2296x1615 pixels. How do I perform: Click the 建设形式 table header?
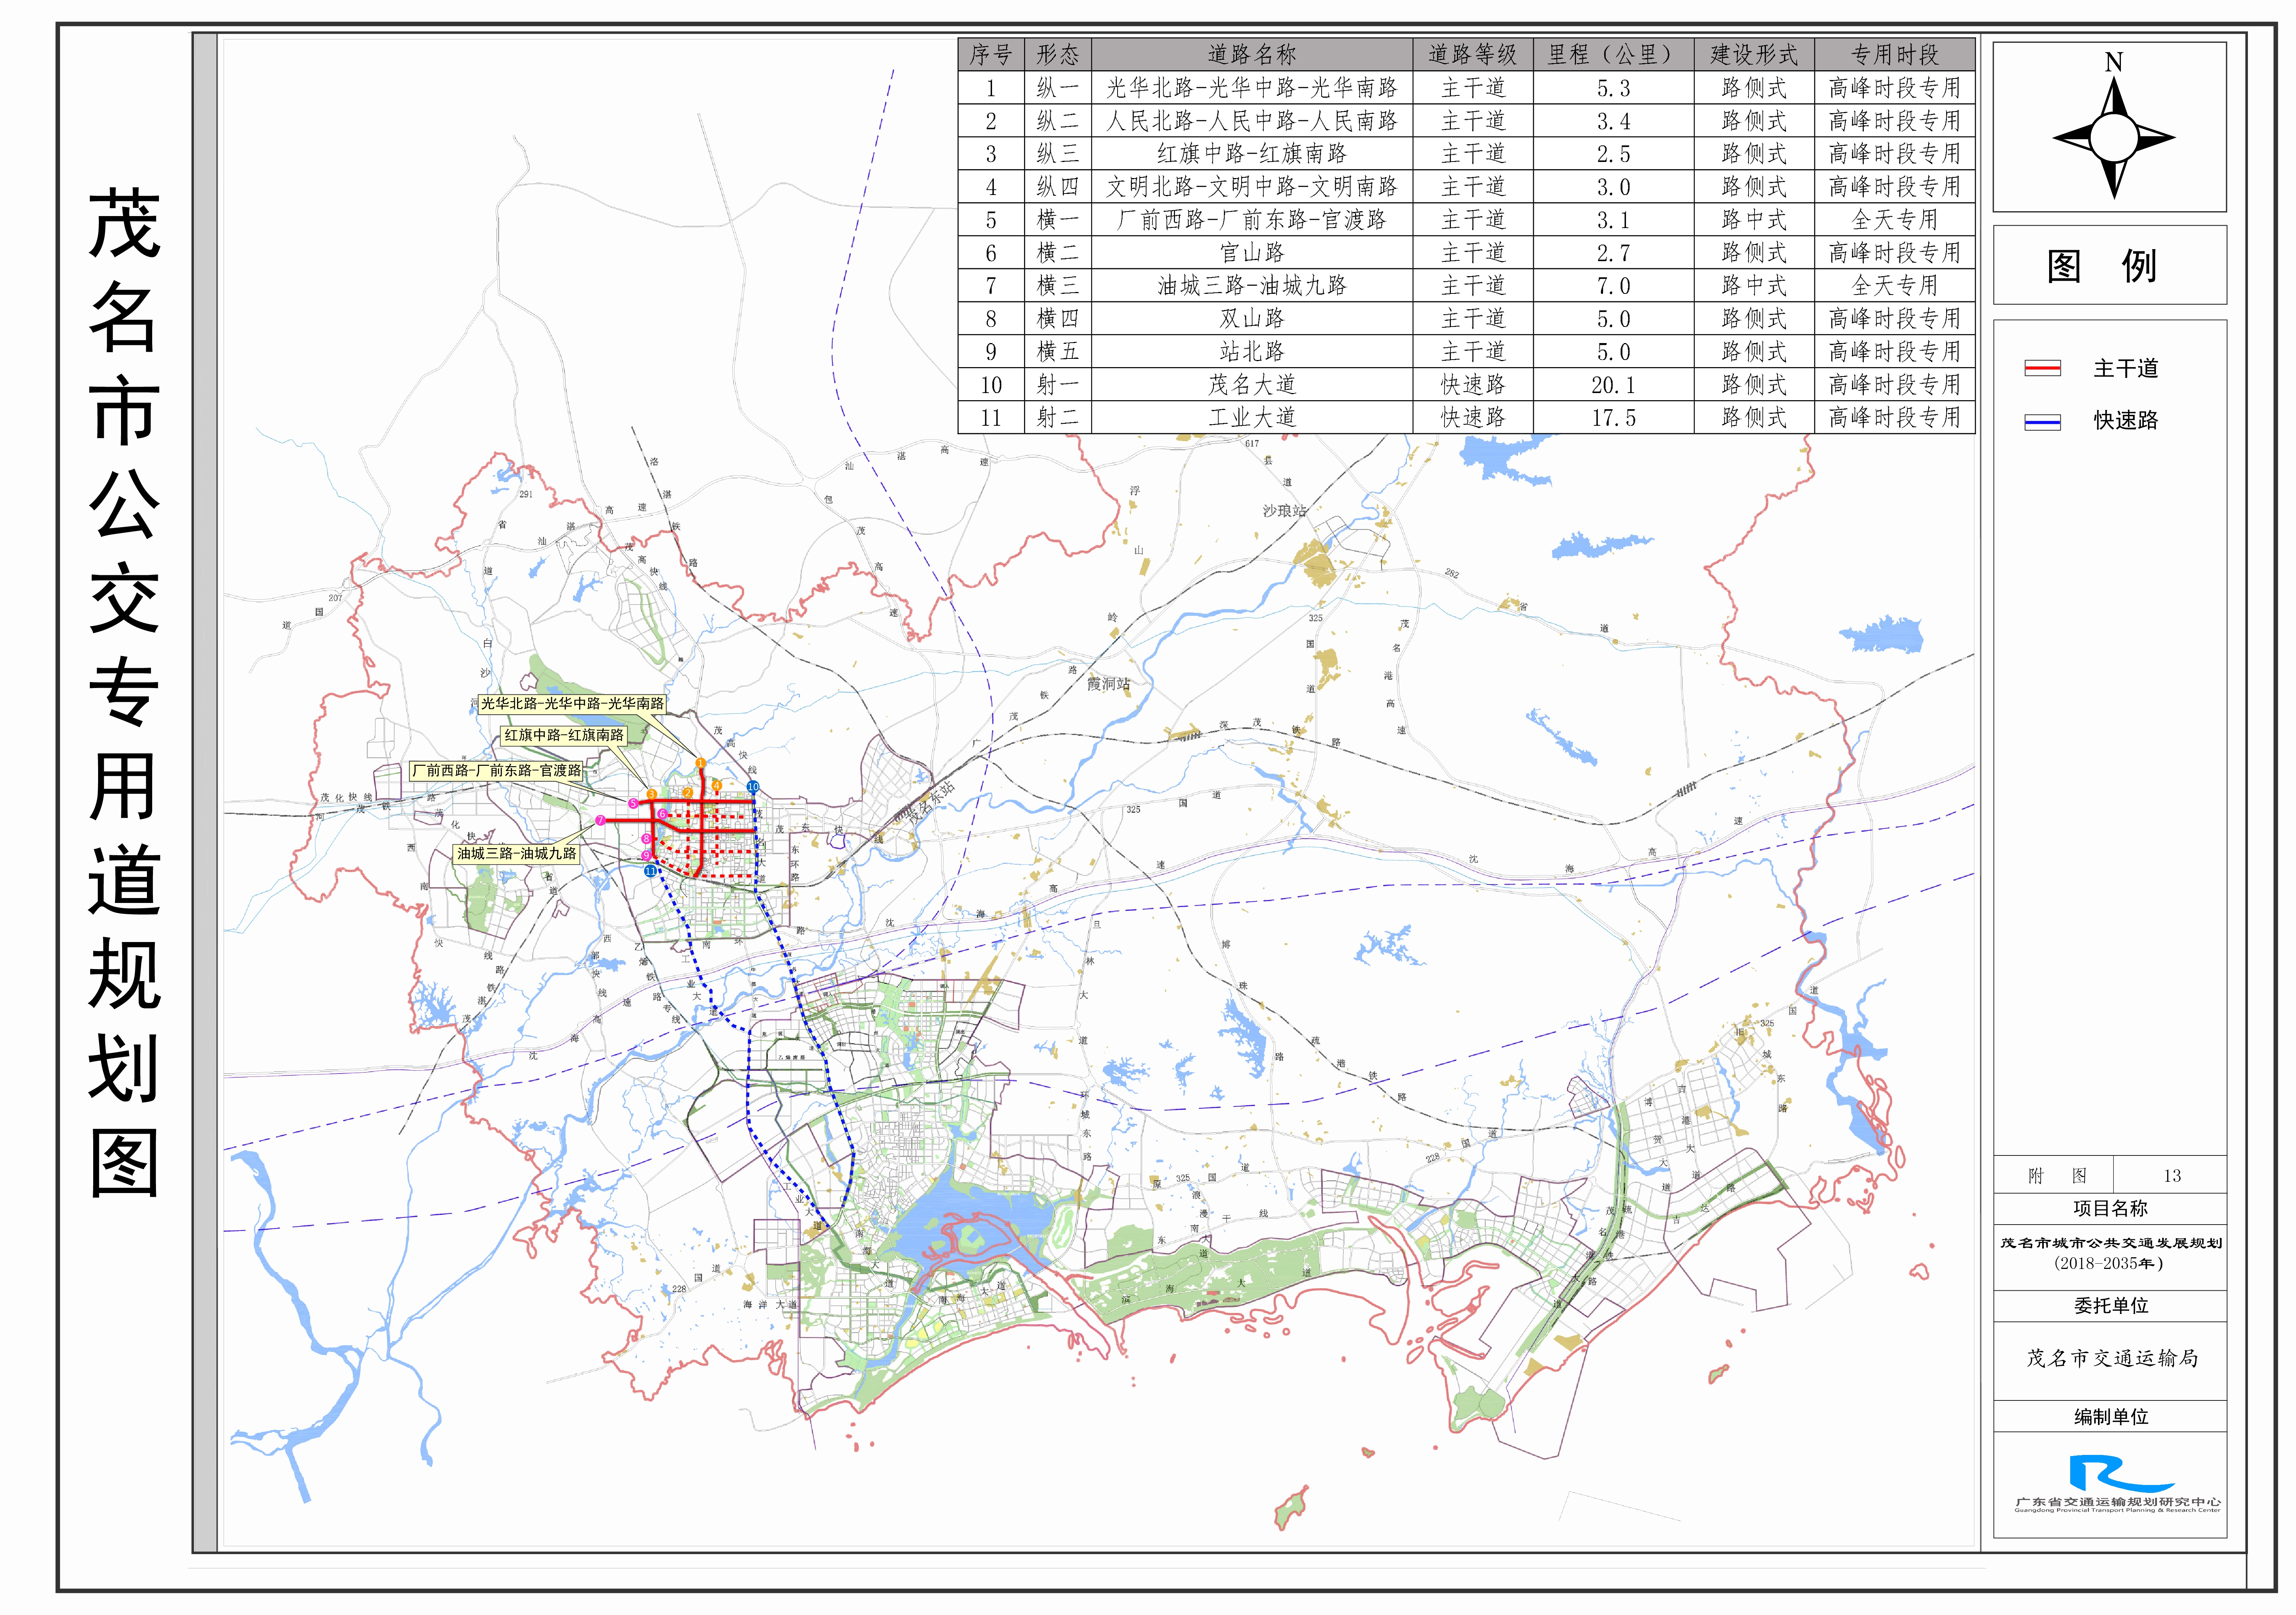1754,54
